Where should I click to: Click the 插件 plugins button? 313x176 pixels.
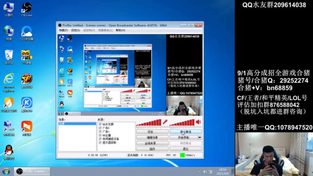[152, 149]
